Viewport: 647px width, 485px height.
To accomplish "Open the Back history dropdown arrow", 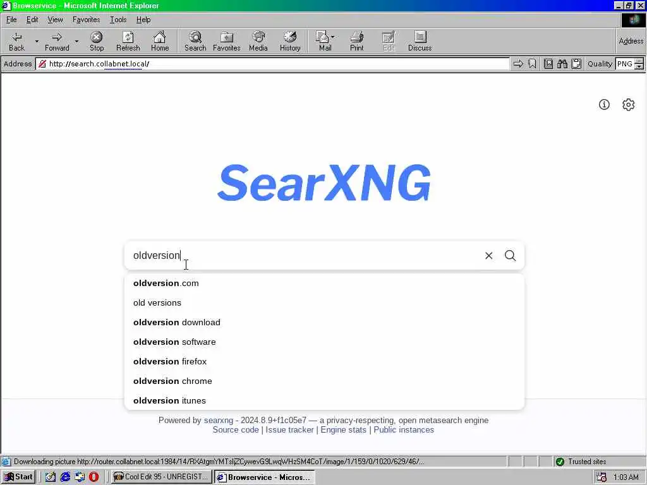I will coord(37,41).
